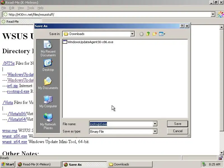Open My Network Places in places bar

[x=48, y=121]
